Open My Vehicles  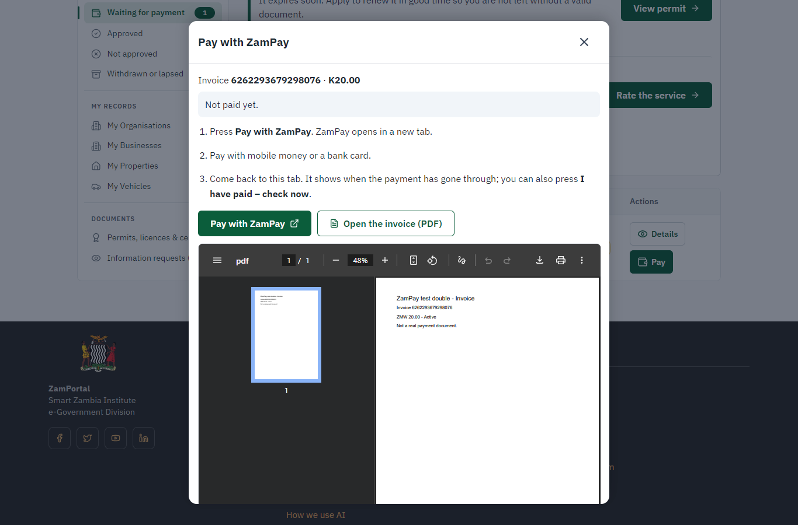[129, 186]
